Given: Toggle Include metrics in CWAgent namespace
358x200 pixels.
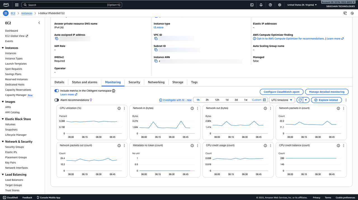Looking at the screenshot, I should point(57,91).
